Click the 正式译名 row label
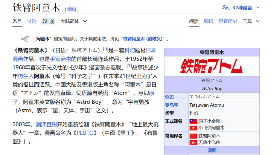This screenshot has width=271, height=155. pos(174,121)
